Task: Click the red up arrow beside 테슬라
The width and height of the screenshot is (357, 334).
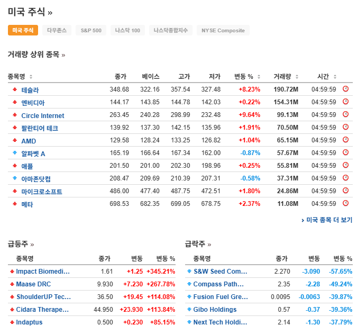Action: (x=15, y=89)
